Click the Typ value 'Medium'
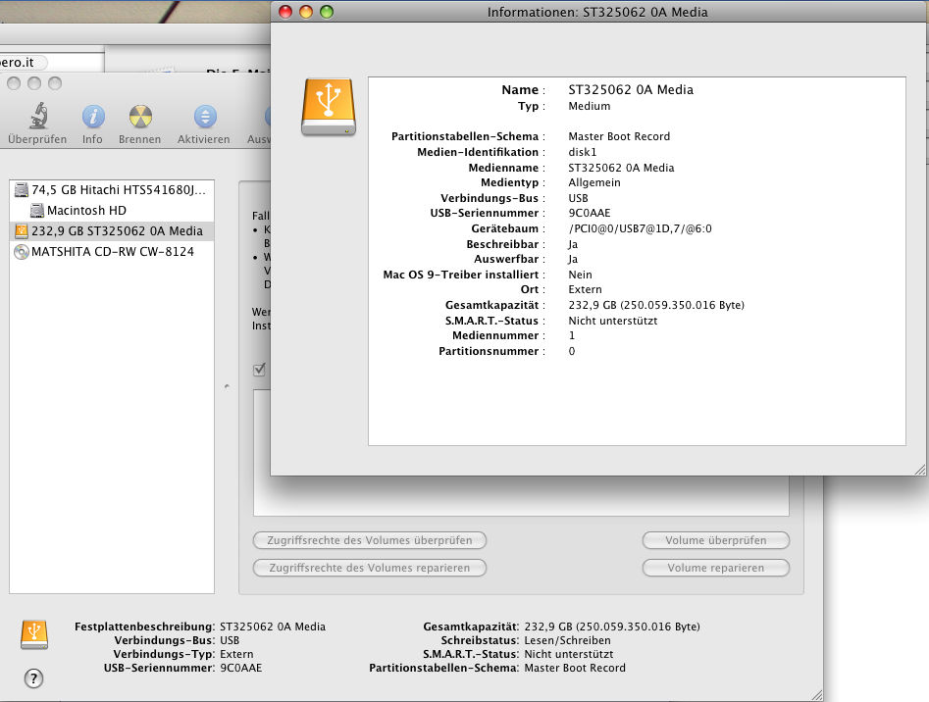The height and width of the screenshot is (702, 929). tap(589, 106)
